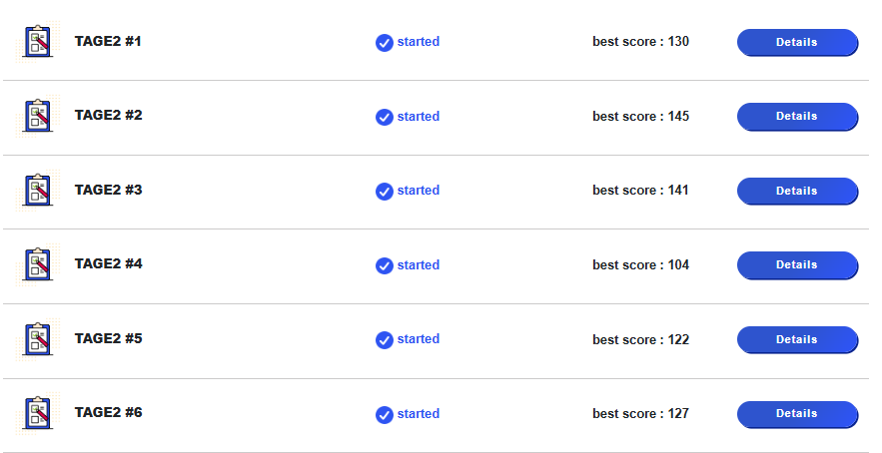Click the clipboard icon for TAGE2 #6
Screen dimensions: 882x453
click(x=38, y=413)
